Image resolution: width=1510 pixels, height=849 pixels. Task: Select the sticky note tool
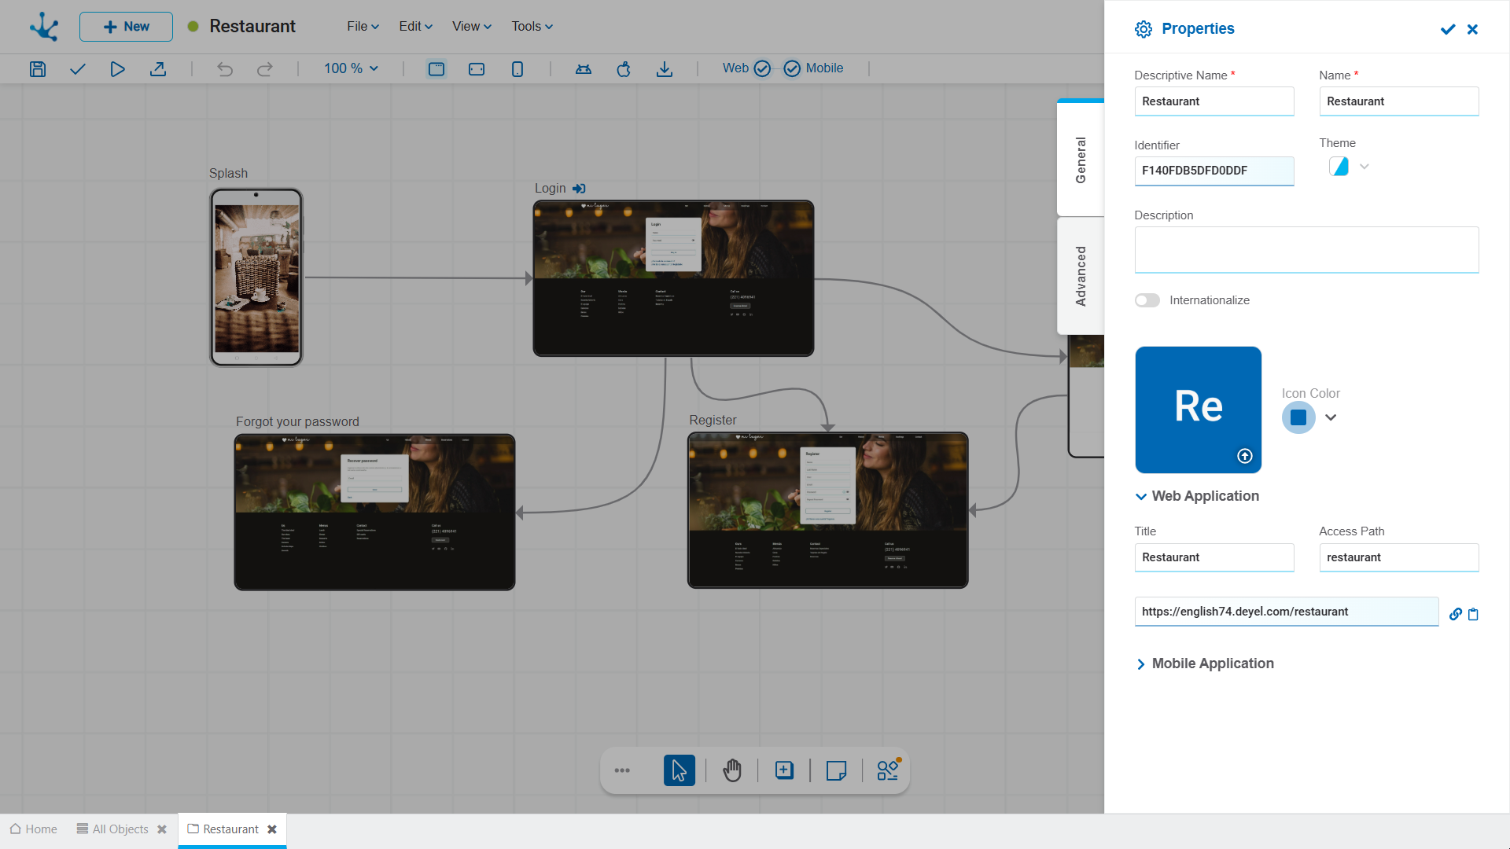pos(836,770)
